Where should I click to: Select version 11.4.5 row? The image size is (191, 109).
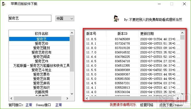132,83
